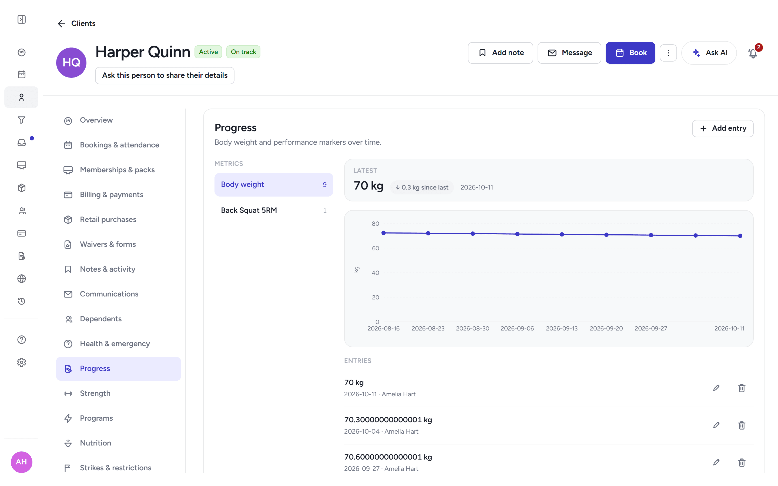Open the three-dot more options menu
The image size is (778, 486).
(668, 53)
